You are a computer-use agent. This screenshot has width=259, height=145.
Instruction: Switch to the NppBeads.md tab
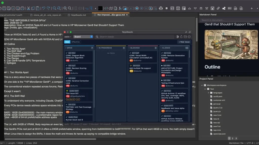point(78,15)
